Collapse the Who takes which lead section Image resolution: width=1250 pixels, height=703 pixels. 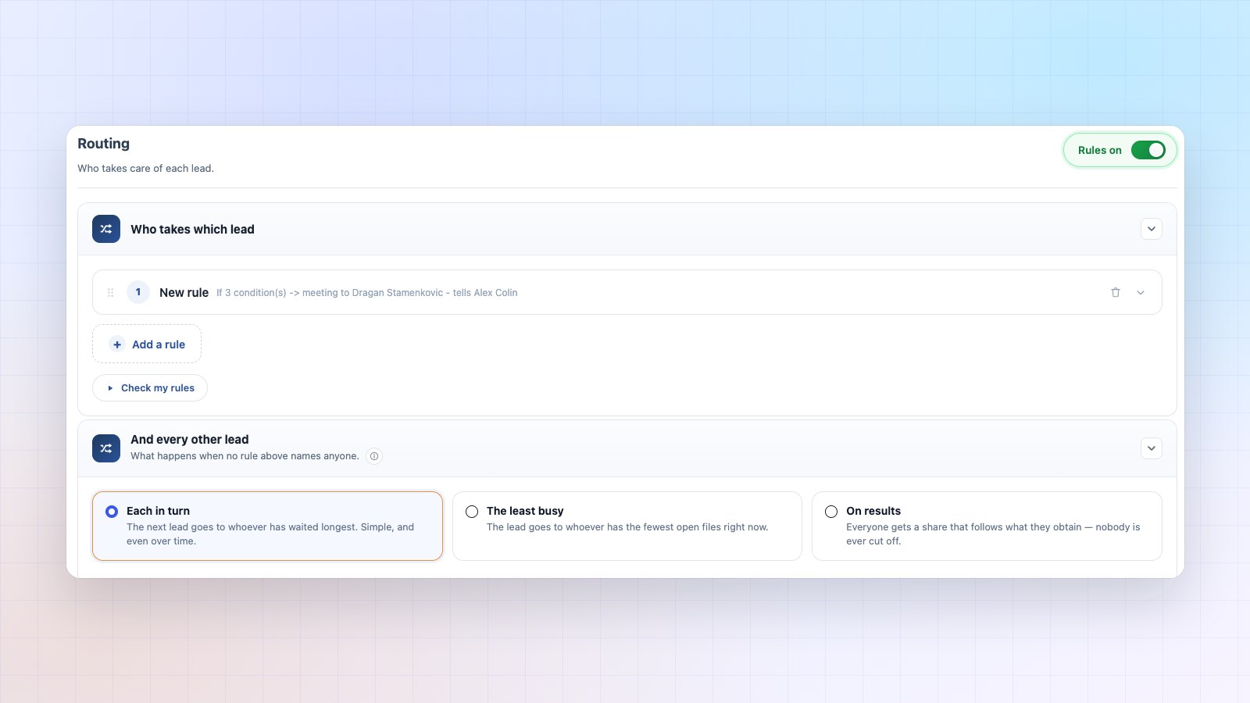click(1151, 229)
